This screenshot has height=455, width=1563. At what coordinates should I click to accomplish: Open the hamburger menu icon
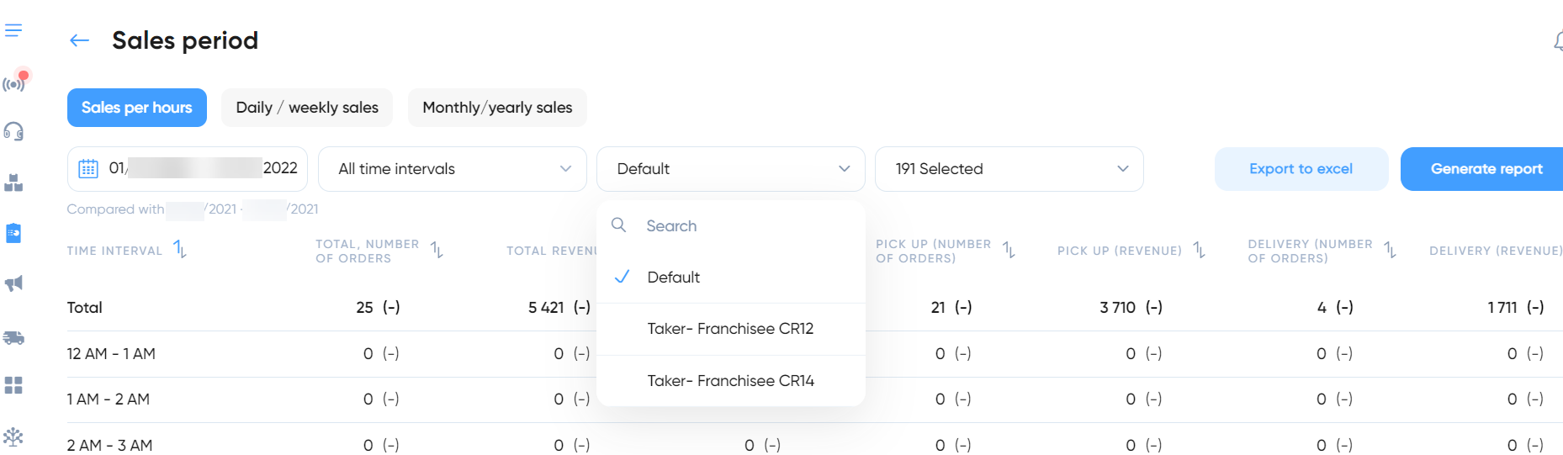point(13,31)
